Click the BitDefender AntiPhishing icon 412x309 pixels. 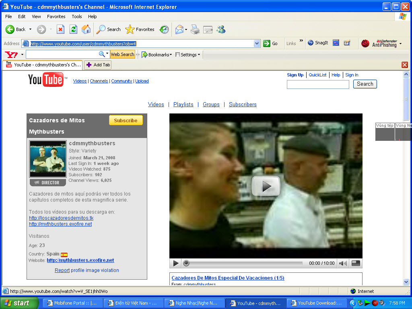click(x=365, y=43)
